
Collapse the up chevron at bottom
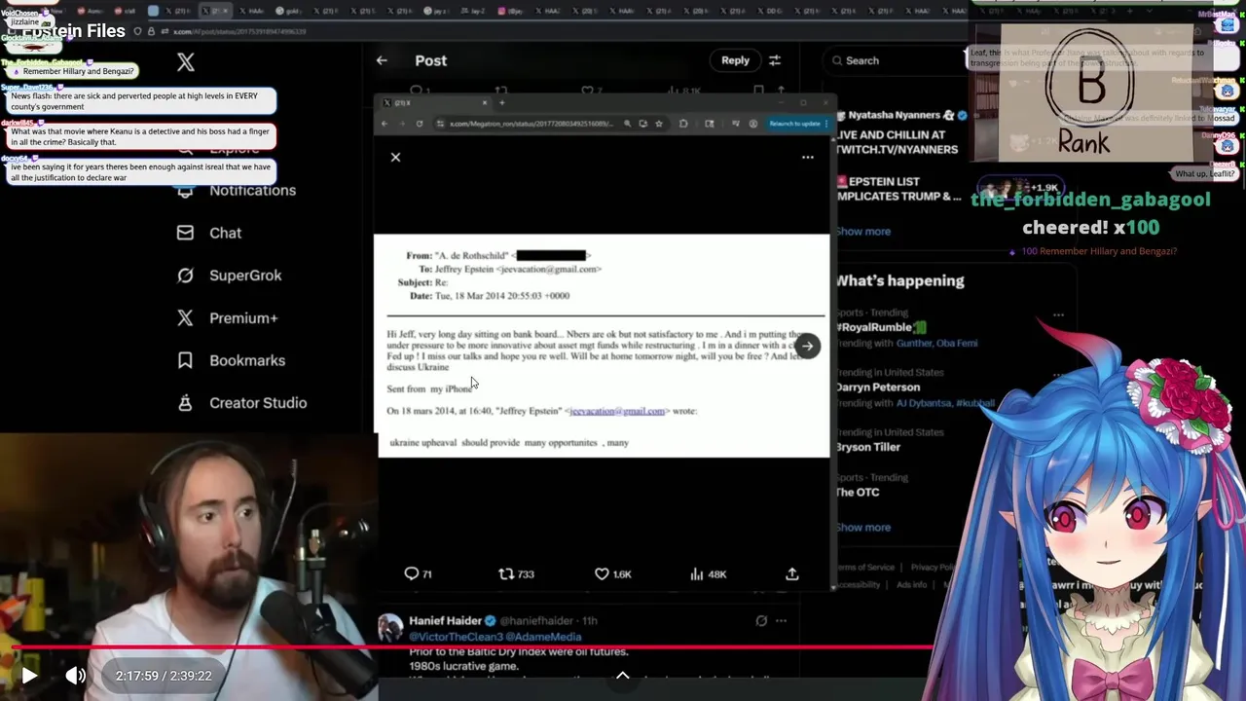coord(623,675)
